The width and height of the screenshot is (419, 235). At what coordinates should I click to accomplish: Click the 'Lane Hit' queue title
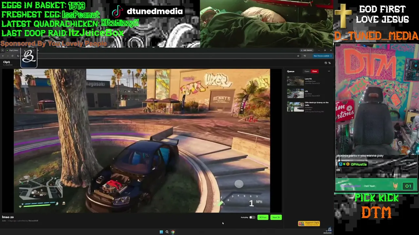tap(308, 79)
